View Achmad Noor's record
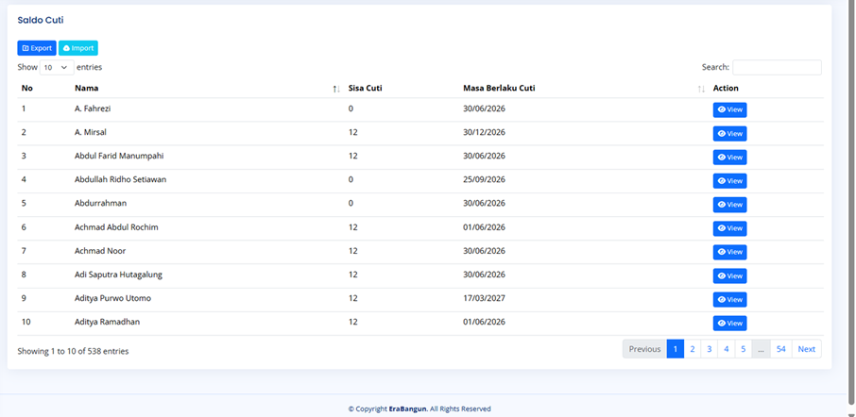This screenshot has width=856, height=417. pyautogui.click(x=729, y=252)
